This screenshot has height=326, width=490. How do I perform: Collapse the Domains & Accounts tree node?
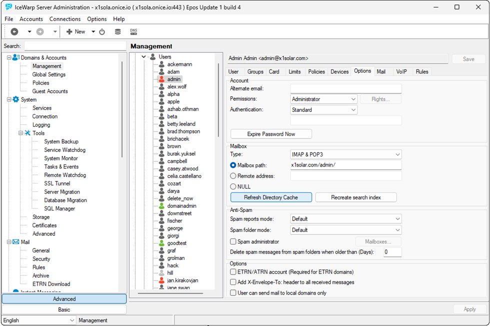click(9, 57)
